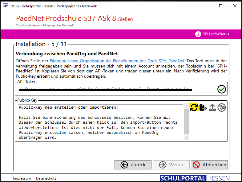Click the 'Installation - 5 / 11' label
The image size is (242, 182).
click(41, 44)
